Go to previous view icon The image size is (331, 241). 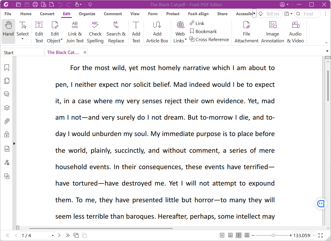pyautogui.click(x=76, y=235)
